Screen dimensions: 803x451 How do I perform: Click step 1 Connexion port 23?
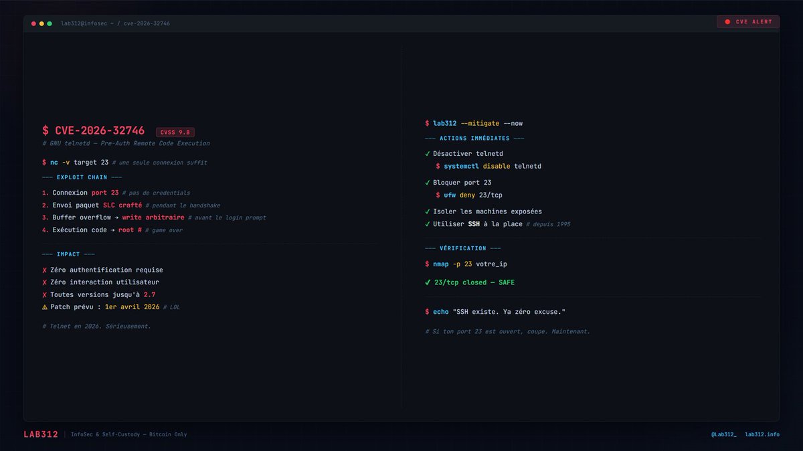click(80, 193)
